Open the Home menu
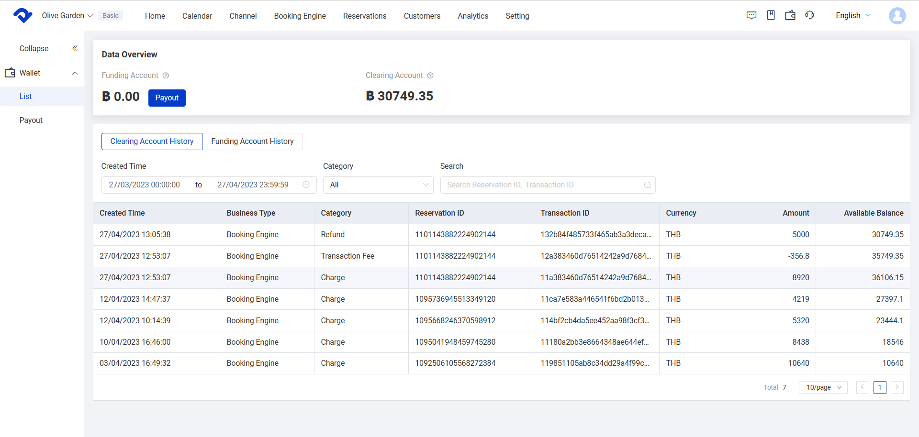This screenshot has height=437, width=919. pyautogui.click(x=155, y=16)
